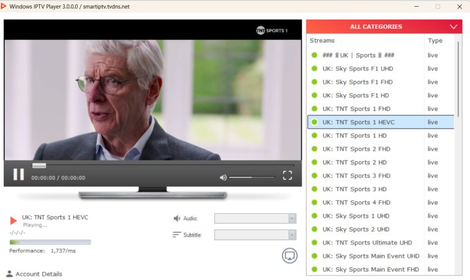Click green status dot for TNT Sports 1 HEVC
This screenshot has height=280, width=470.
[314, 122]
